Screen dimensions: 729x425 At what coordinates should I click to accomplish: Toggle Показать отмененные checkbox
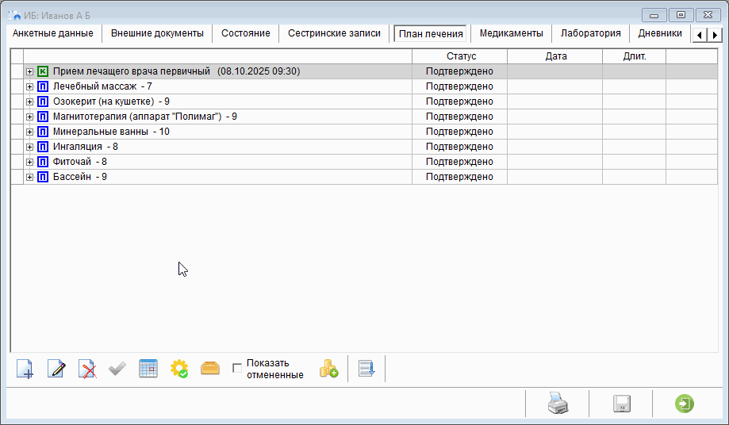[x=237, y=369]
